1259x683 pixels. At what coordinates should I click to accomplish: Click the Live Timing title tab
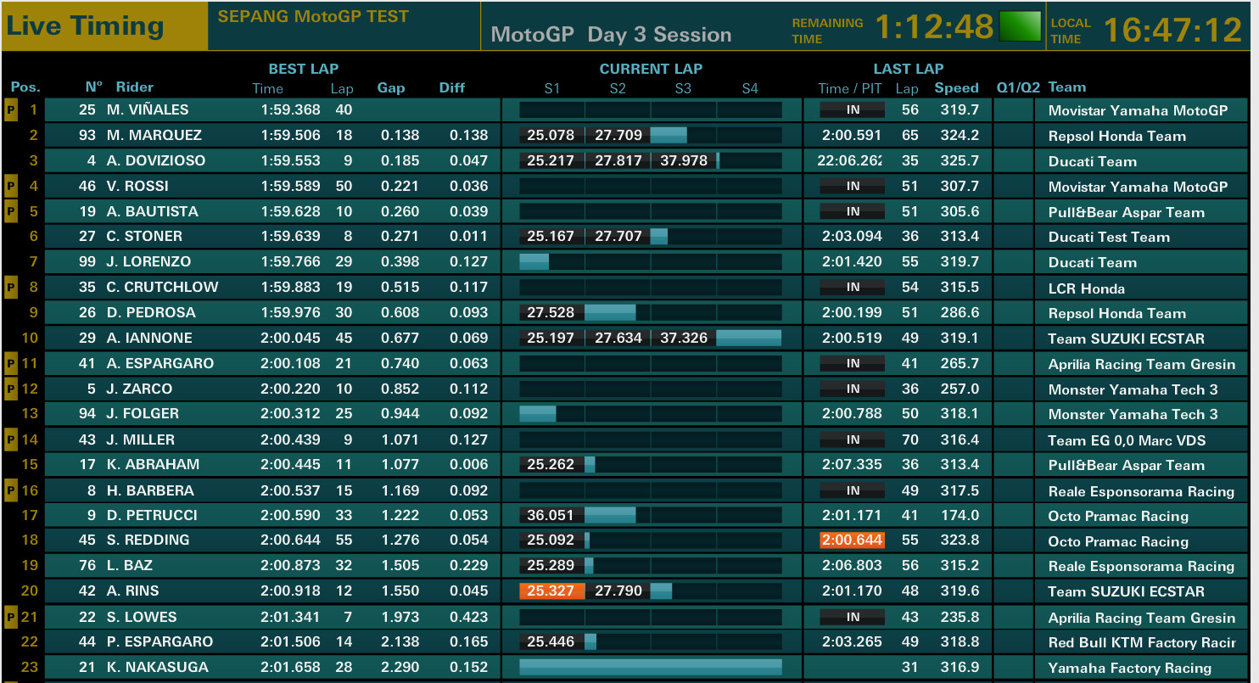85,26
